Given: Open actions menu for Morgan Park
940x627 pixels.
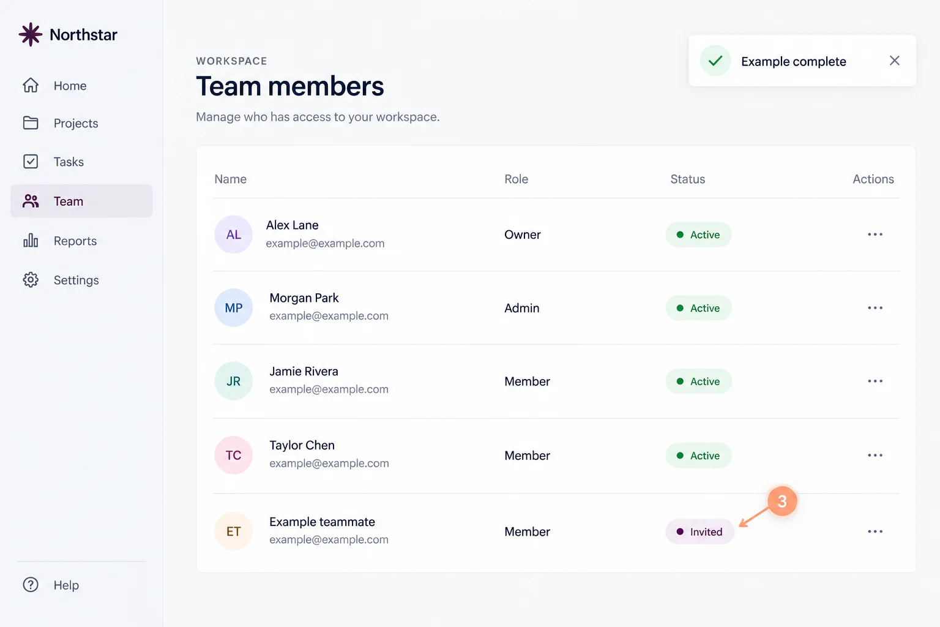Looking at the screenshot, I should [875, 308].
